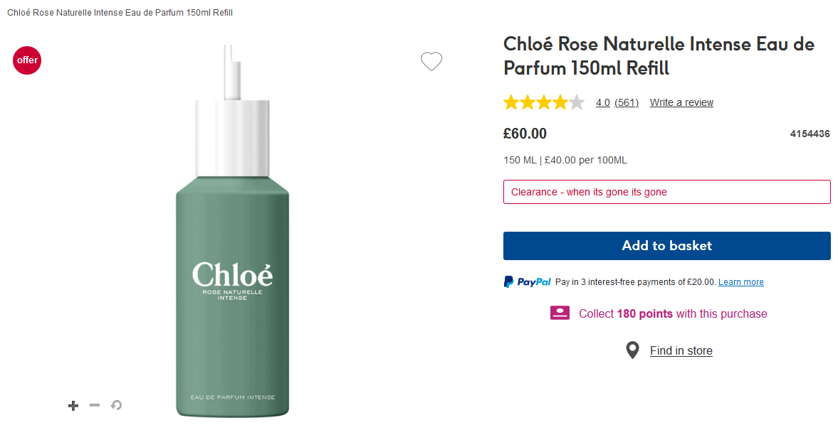Click the Find in store link

point(681,350)
